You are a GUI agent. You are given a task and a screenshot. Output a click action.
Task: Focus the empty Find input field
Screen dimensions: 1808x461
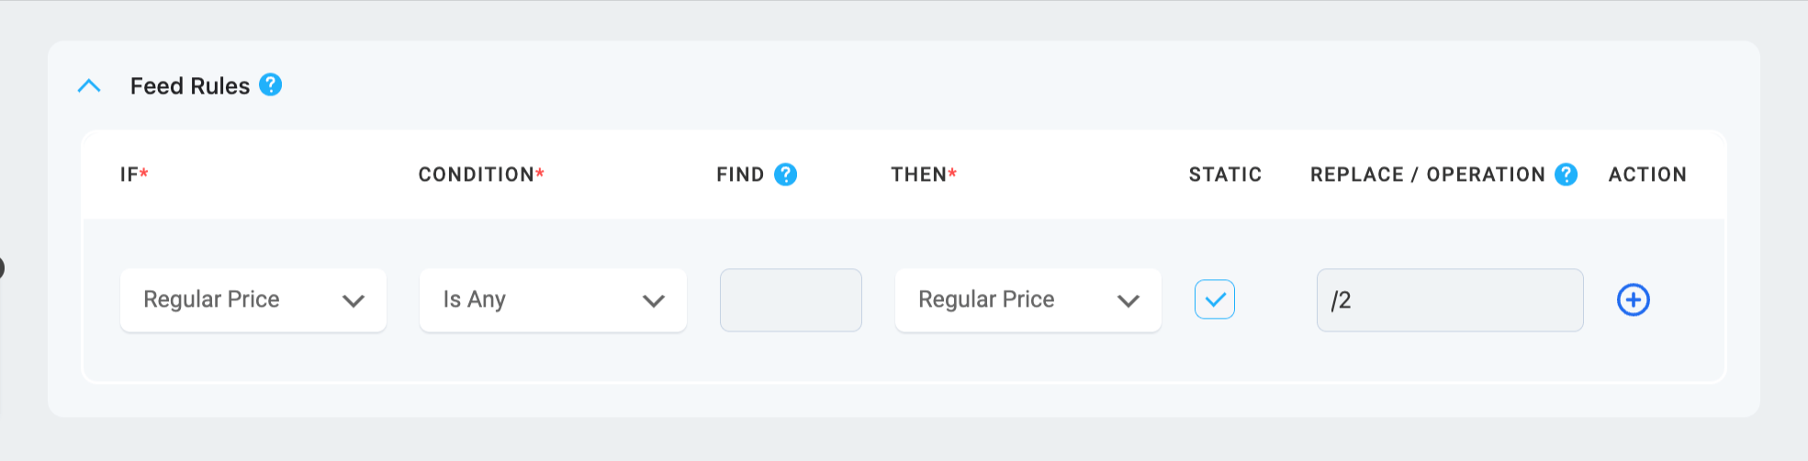coord(791,300)
